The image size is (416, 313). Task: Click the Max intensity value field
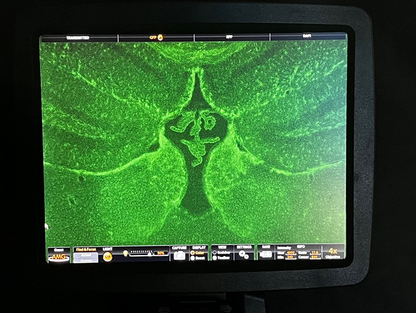291,252
